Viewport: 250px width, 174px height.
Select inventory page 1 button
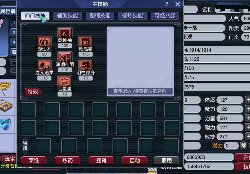14,23
